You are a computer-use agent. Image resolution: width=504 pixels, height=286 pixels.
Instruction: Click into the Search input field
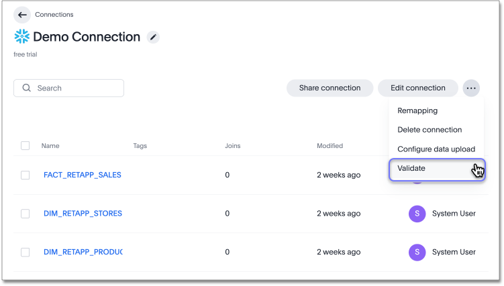(x=77, y=88)
